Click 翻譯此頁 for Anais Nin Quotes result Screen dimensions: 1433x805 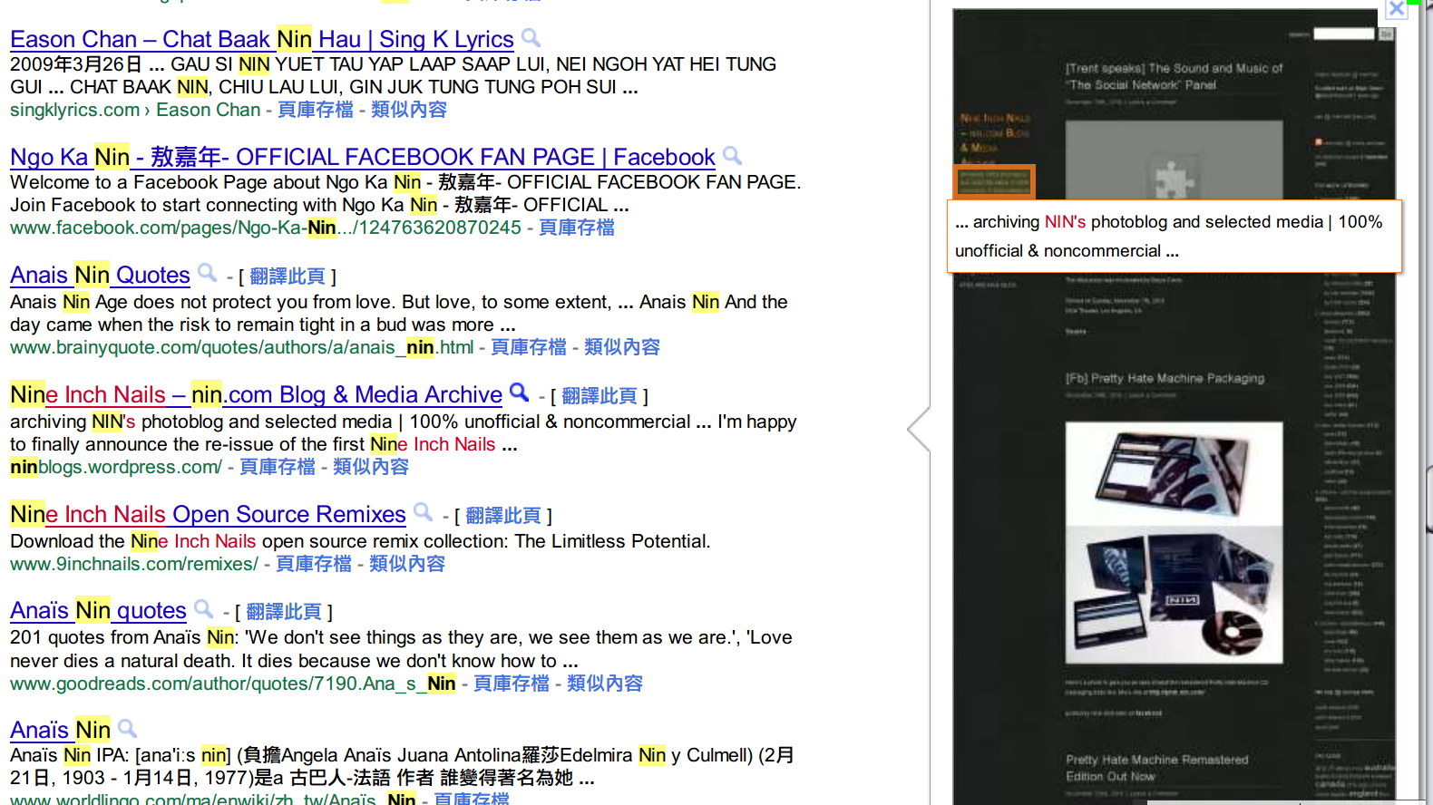288,276
